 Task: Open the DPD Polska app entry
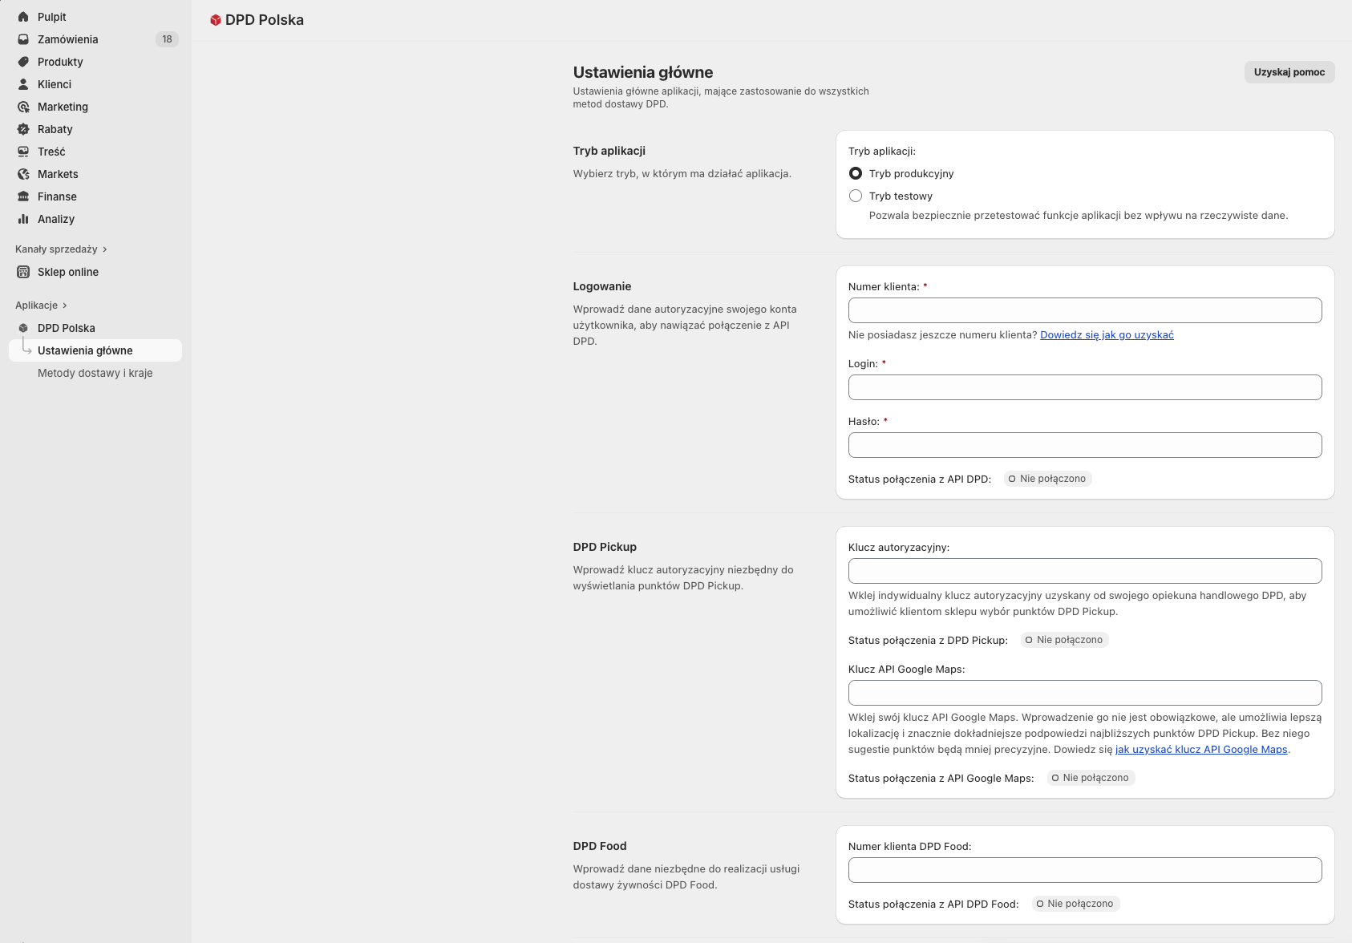tap(95, 328)
